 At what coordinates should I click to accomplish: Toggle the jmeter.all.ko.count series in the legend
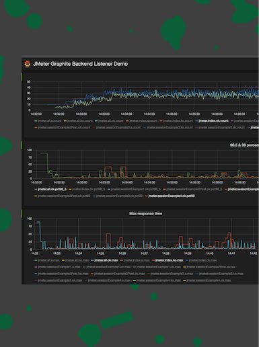(80, 121)
